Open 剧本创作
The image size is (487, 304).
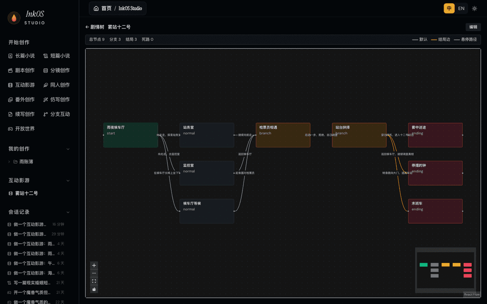[22, 70]
